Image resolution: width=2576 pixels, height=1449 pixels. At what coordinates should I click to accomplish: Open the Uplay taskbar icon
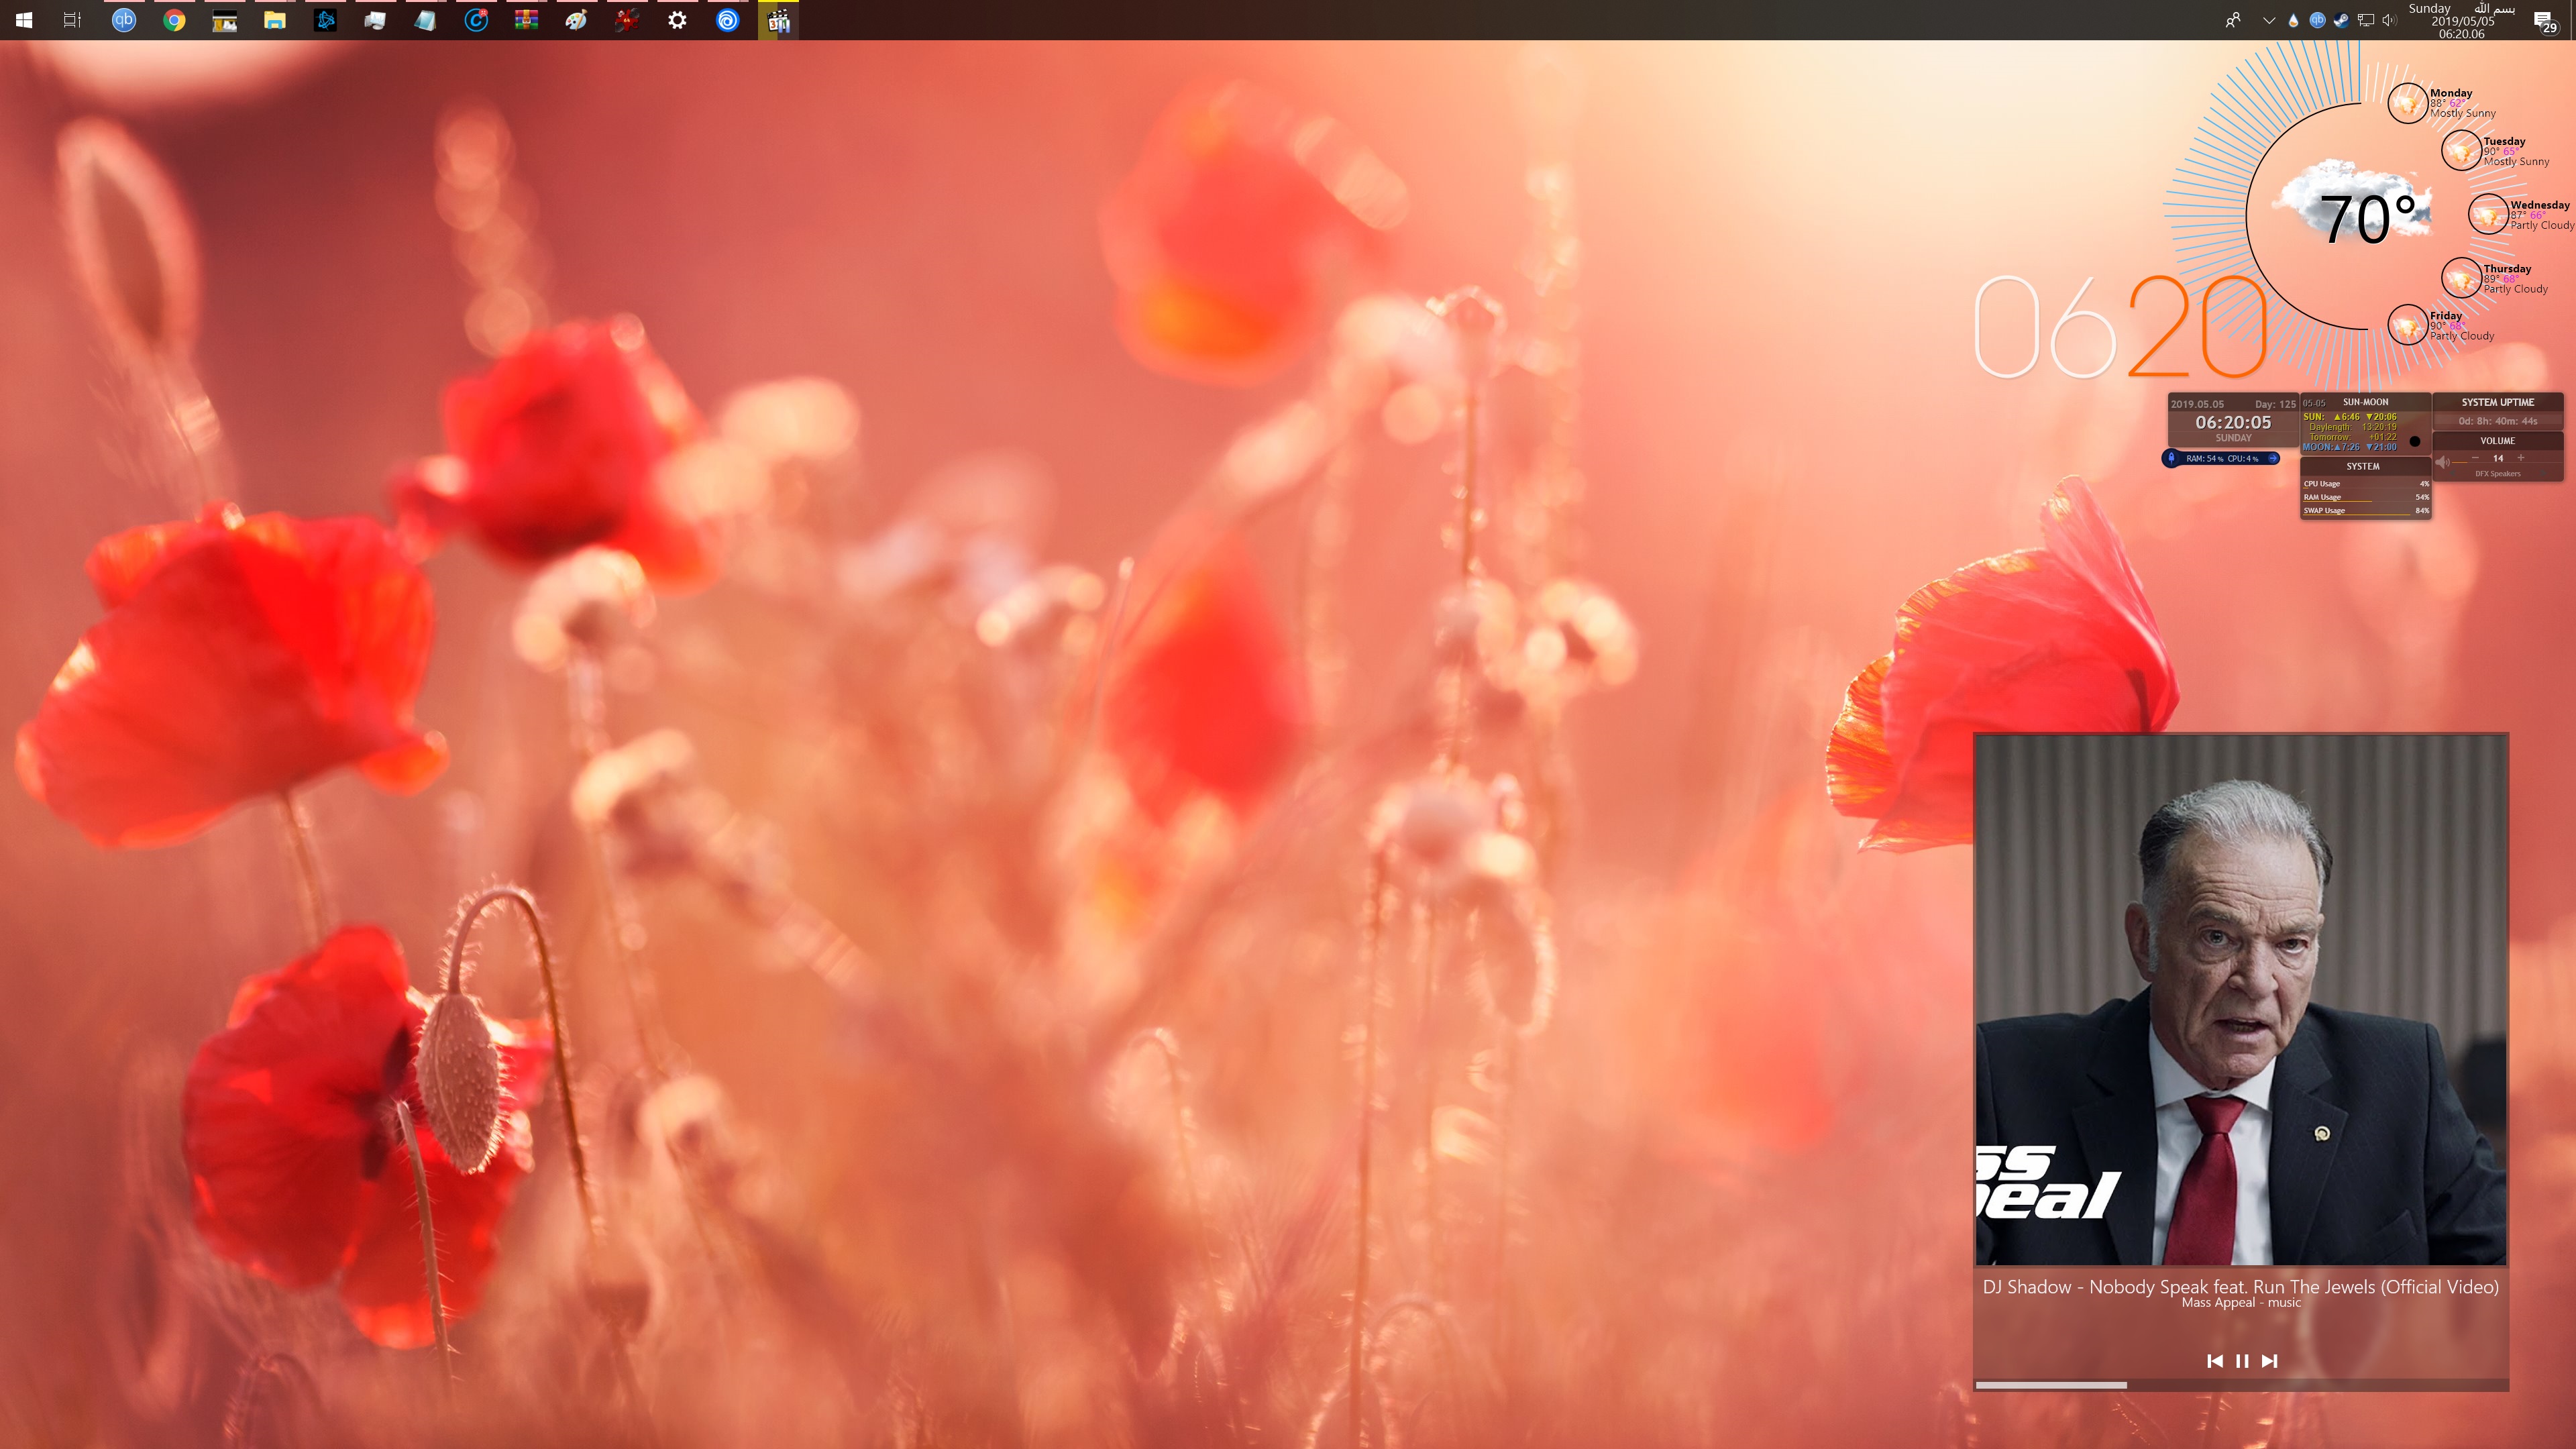(727, 20)
